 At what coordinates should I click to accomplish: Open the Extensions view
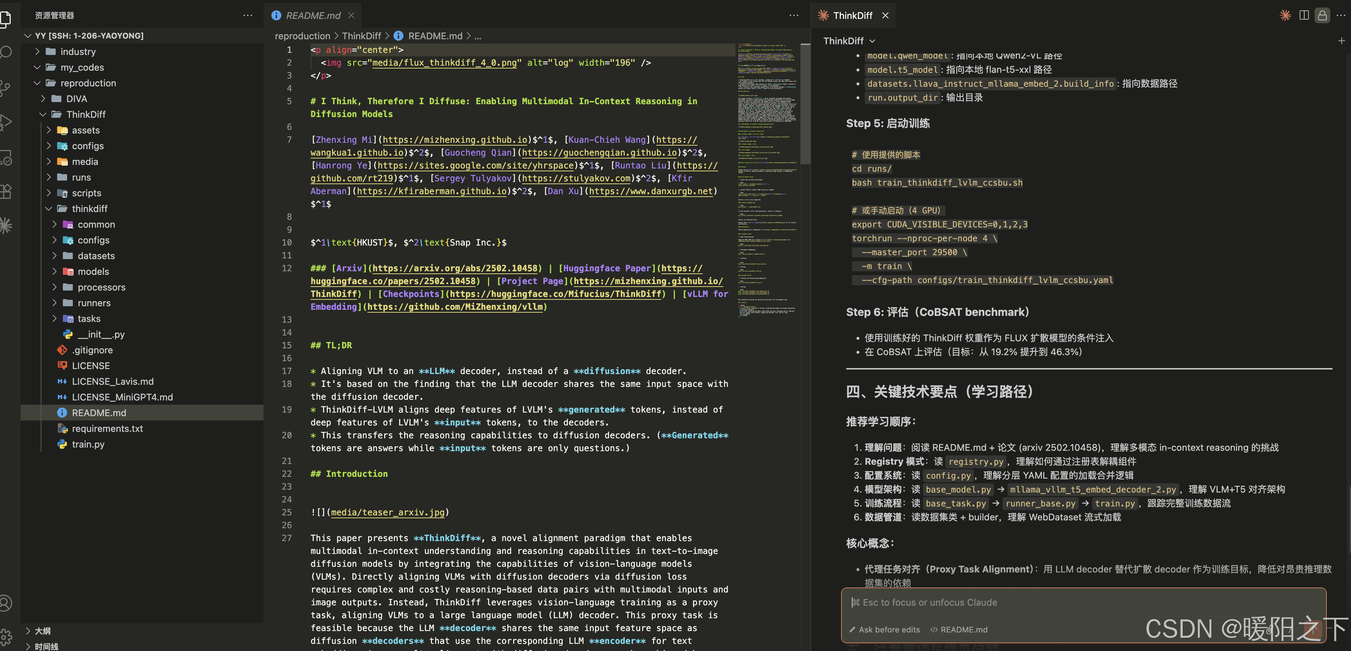pyautogui.click(x=5, y=191)
